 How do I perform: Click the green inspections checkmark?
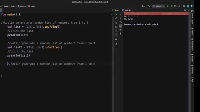(112, 14)
